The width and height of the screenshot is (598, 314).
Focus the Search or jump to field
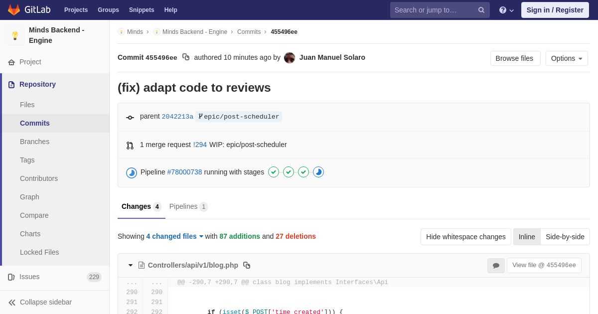coord(440,10)
